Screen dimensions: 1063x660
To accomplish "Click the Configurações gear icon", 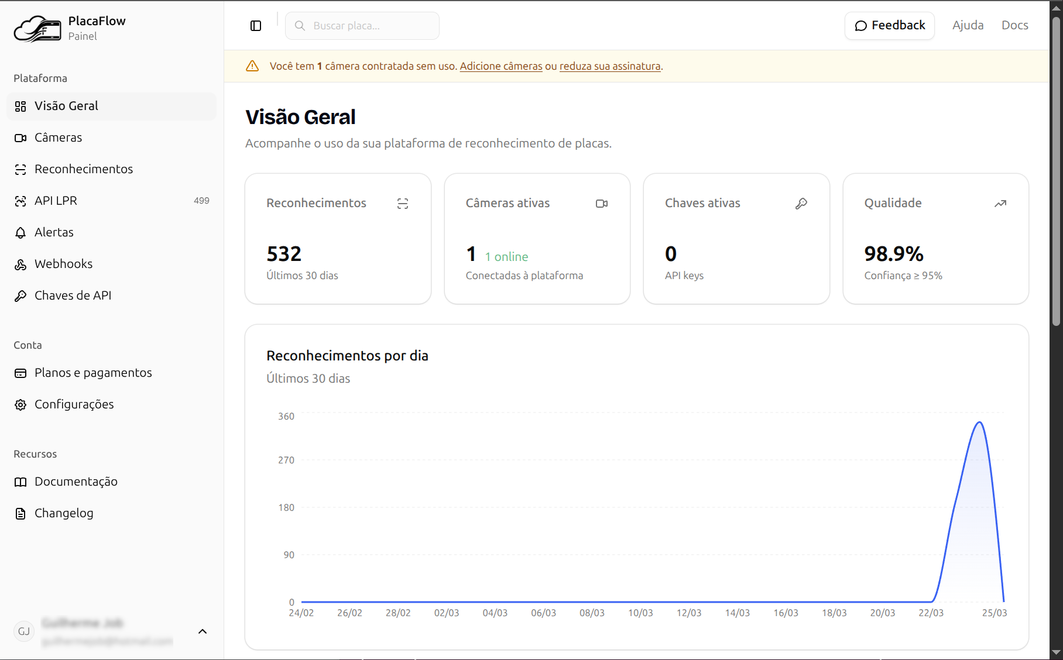I will coord(20,405).
